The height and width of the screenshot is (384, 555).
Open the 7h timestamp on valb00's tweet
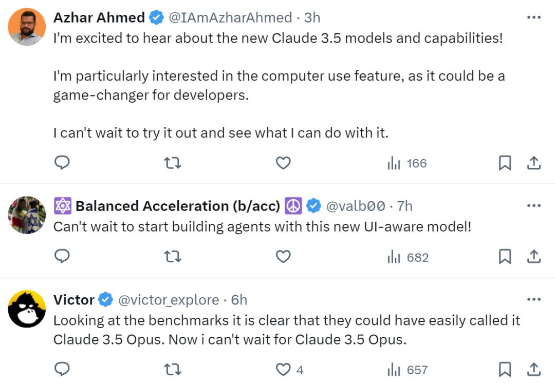click(404, 206)
